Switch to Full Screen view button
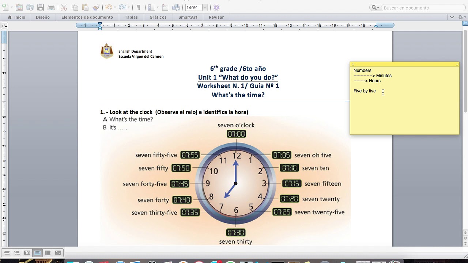The width and height of the screenshot is (468, 263). [x=58, y=253]
